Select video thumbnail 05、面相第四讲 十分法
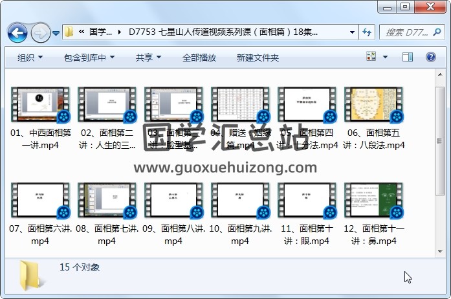 (x=307, y=104)
